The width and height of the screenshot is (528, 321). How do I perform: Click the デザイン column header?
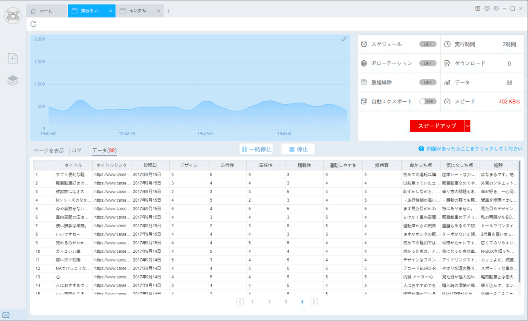pyautogui.click(x=189, y=165)
